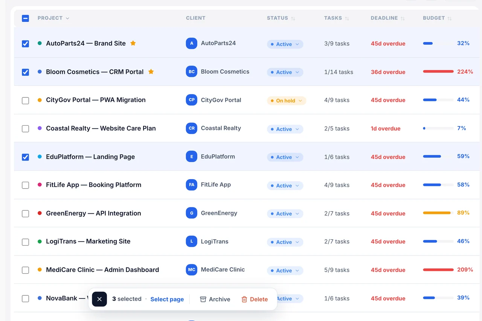Click the 5/9 tasks cell for MediCare Clinic
The height and width of the screenshot is (321, 482).
click(x=337, y=270)
